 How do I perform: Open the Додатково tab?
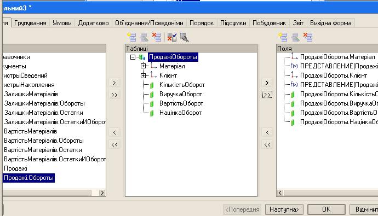[93, 23]
